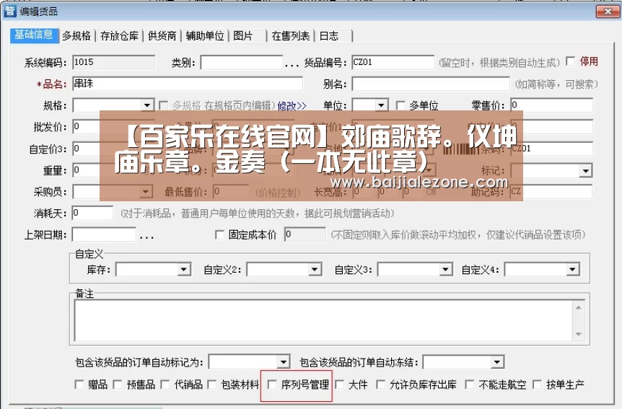Click the 类别 input field
Viewport: 622px width, 409px height.
242,62
